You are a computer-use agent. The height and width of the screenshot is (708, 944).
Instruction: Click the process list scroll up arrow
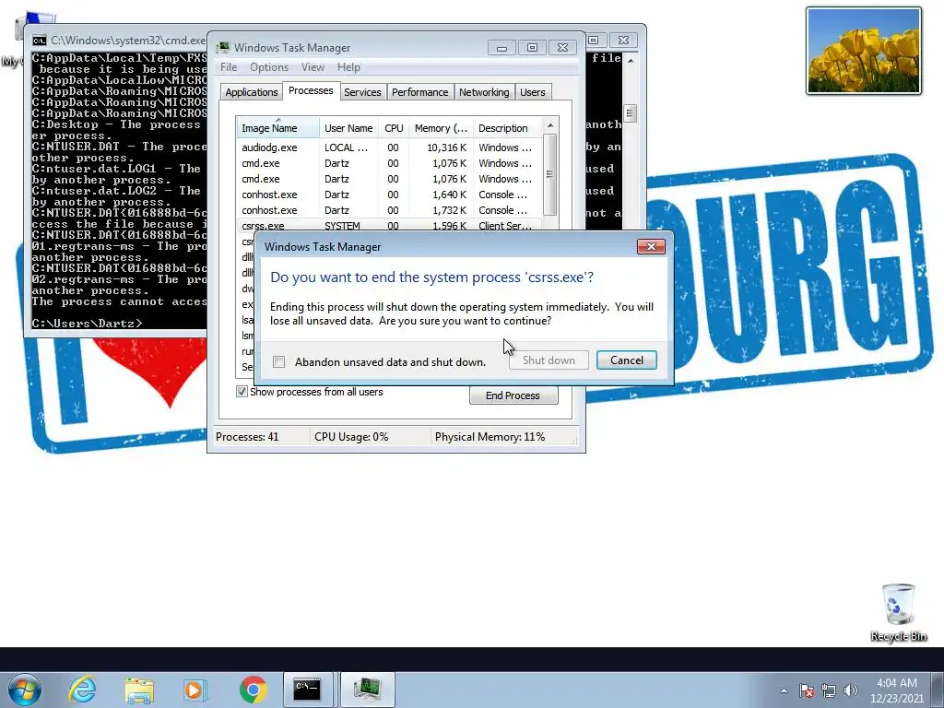click(x=549, y=125)
